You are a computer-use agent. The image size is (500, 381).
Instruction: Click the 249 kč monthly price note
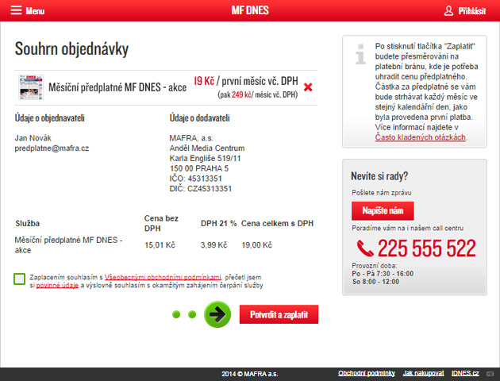[241, 94]
